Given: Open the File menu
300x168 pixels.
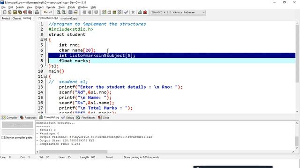Looking at the screenshot, I should [x=3, y=7].
